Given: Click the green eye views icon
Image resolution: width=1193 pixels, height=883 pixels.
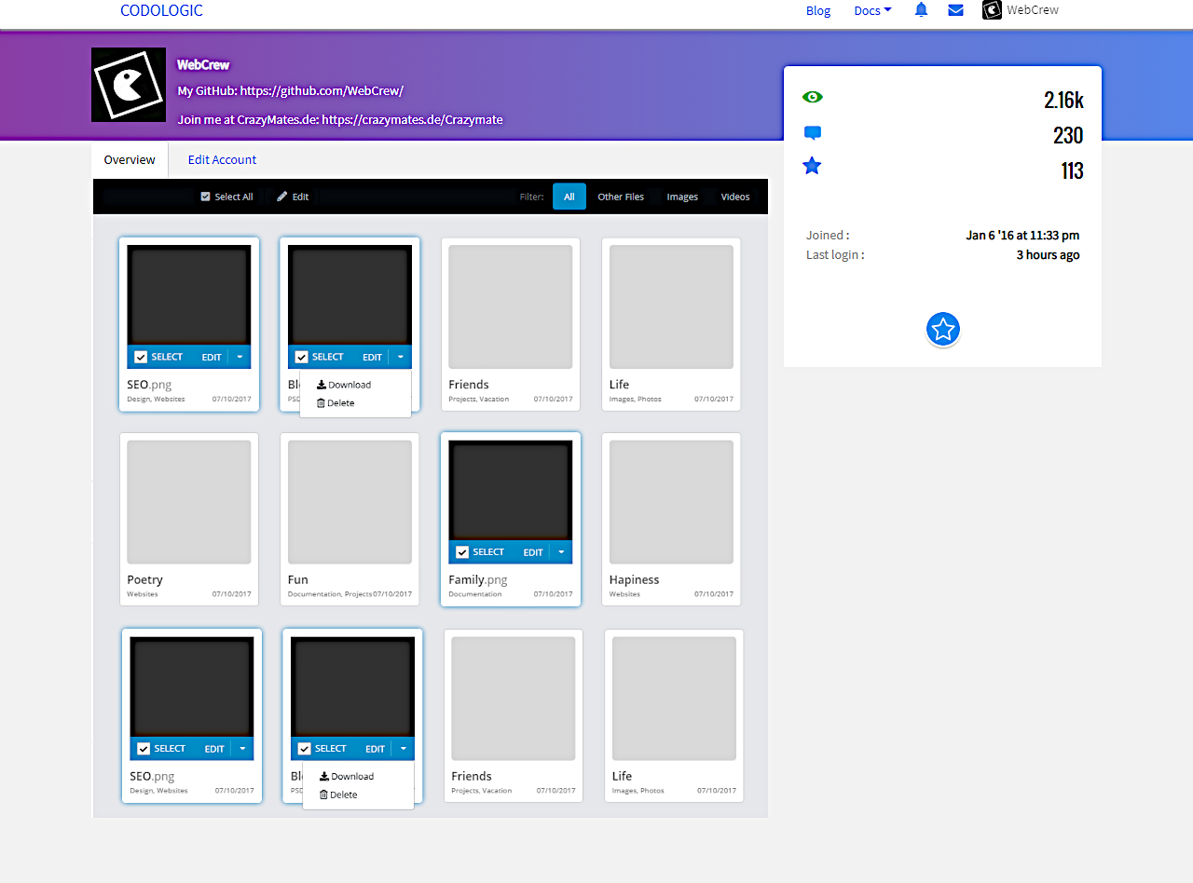Looking at the screenshot, I should pos(813,97).
